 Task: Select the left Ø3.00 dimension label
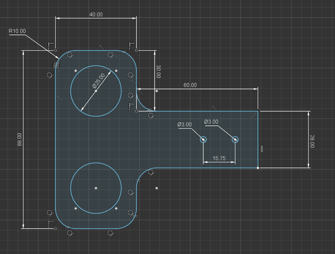(x=184, y=124)
